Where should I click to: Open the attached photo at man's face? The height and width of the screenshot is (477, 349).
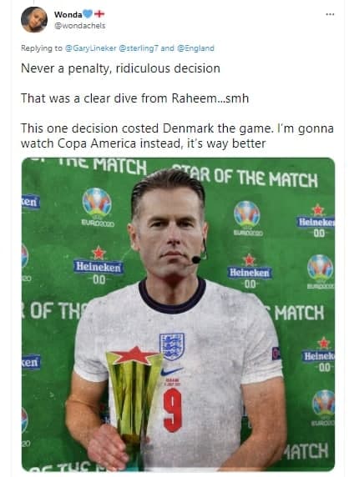(169, 233)
